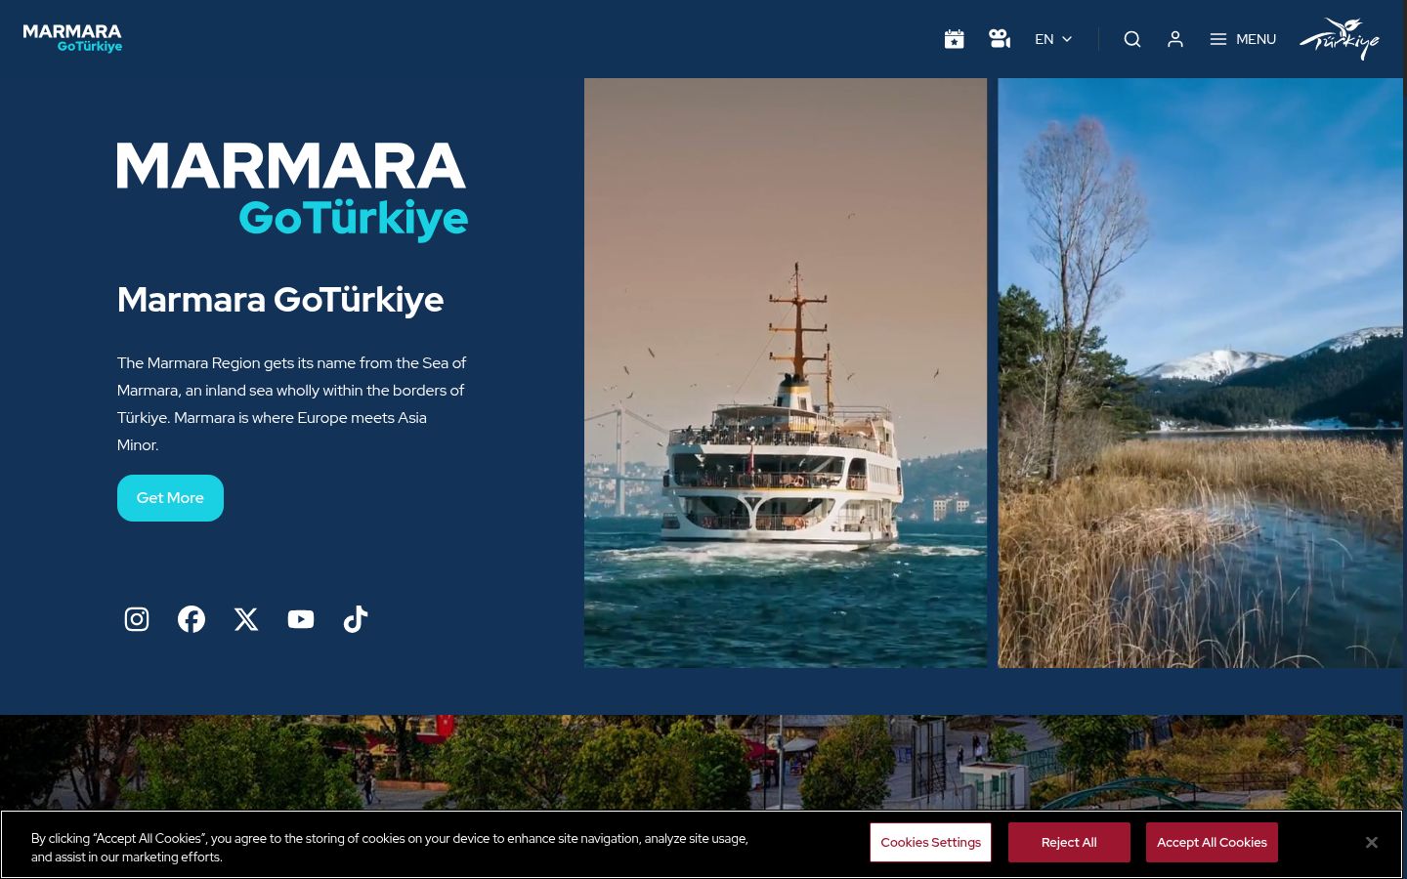Visit the X (Twitter) social link
The height and width of the screenshot is (879, 1407).
click(246, 619)
